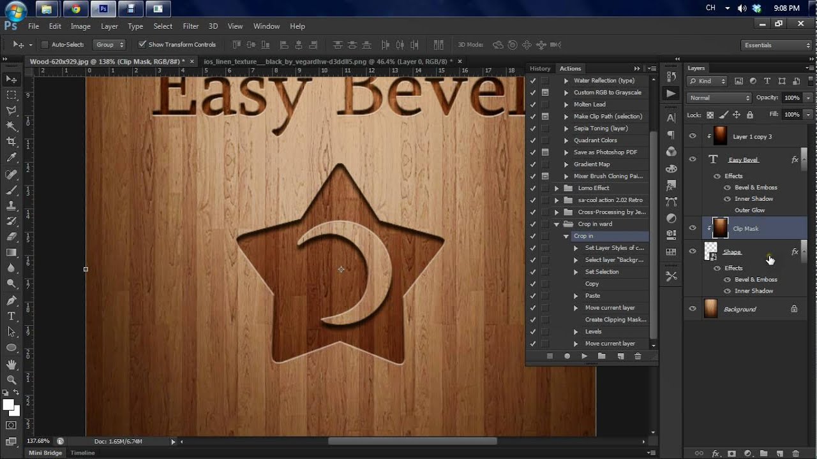Hide the Easy Bevel text layer
Viewport: 817px width, 459px height.
click(693, 159)
